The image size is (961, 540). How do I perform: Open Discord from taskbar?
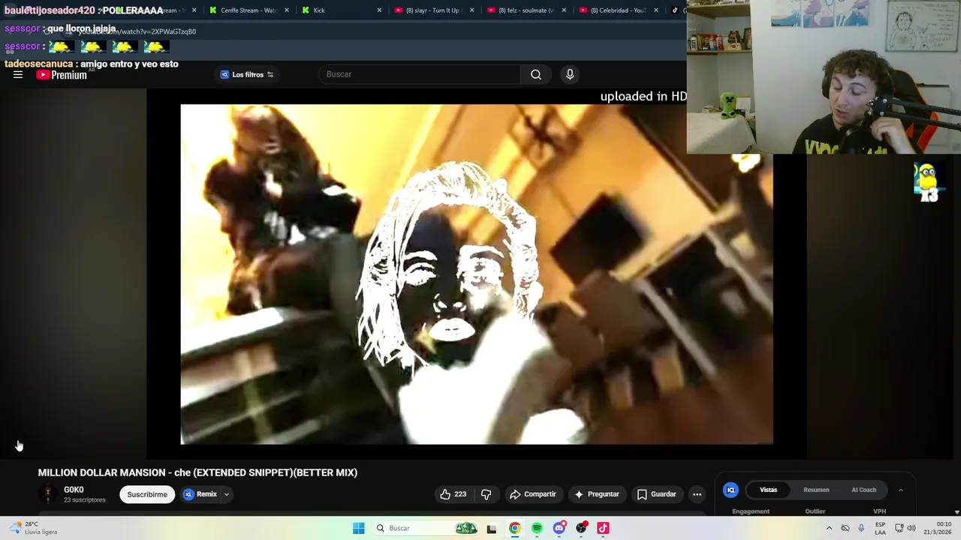(559, 528)
